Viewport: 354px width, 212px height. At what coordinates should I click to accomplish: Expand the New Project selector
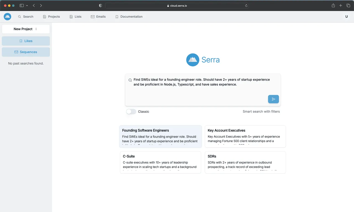(x=26, y=29)
